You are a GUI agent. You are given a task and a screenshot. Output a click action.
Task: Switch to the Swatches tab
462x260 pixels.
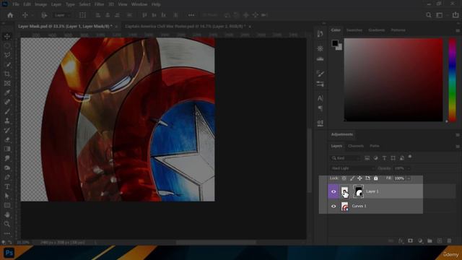[354, 30]
